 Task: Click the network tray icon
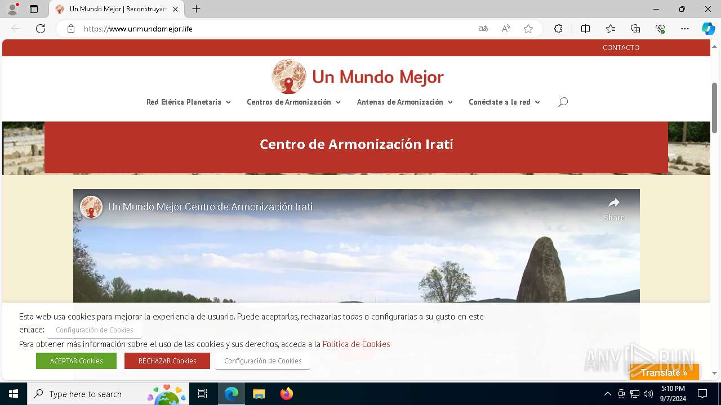[635, 394]
